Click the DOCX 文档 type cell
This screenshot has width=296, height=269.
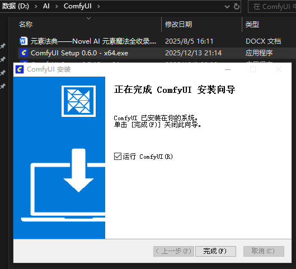[x=264, y=41]
